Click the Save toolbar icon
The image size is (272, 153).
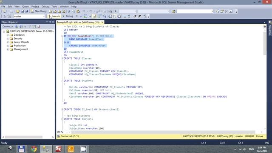pyautogui.click(x=22, y=11)
